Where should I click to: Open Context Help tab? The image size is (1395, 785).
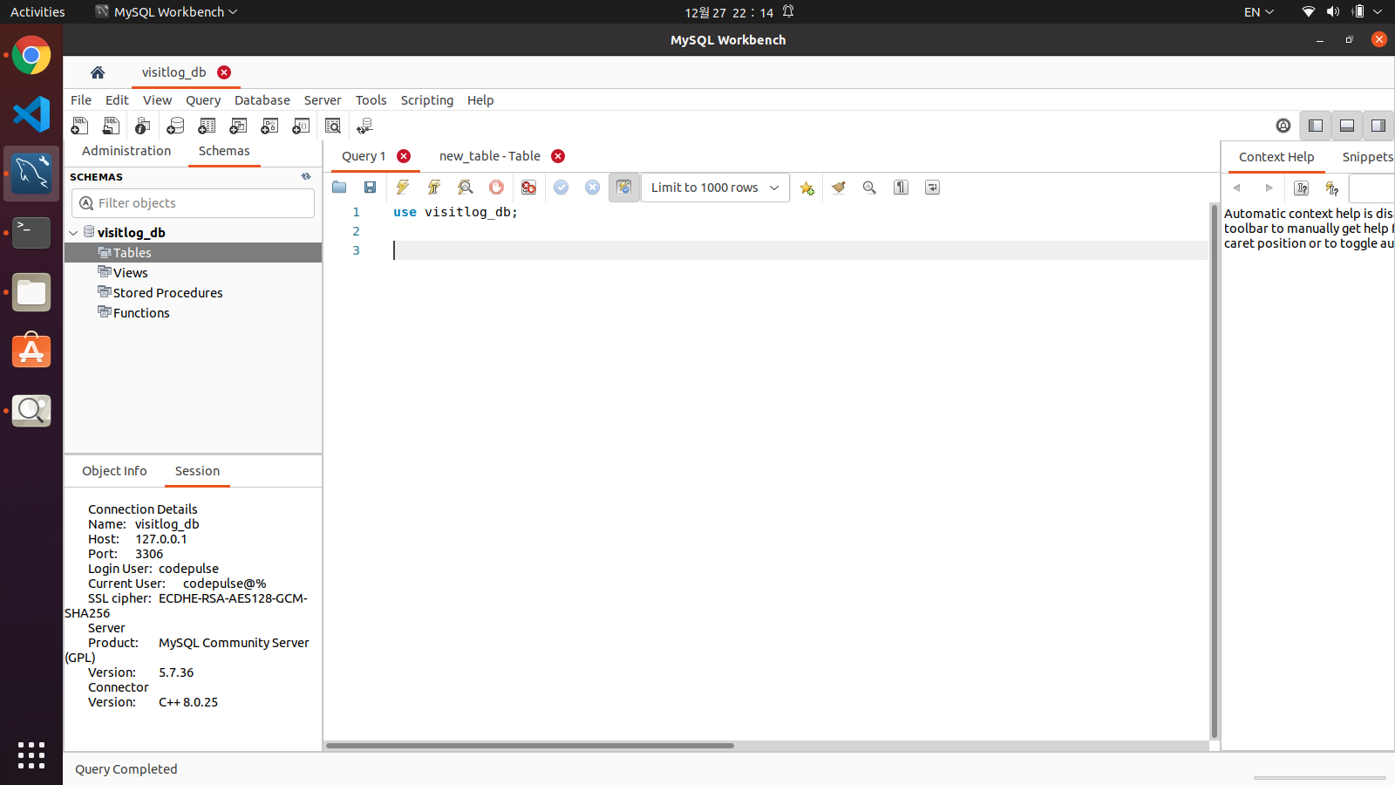[1276, 157]
